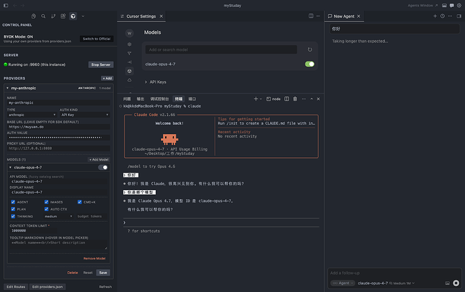Viewport: 465px width, 292px height.
Task: Switch to the Cursor Settings tab
Action: tap(141, 16)
